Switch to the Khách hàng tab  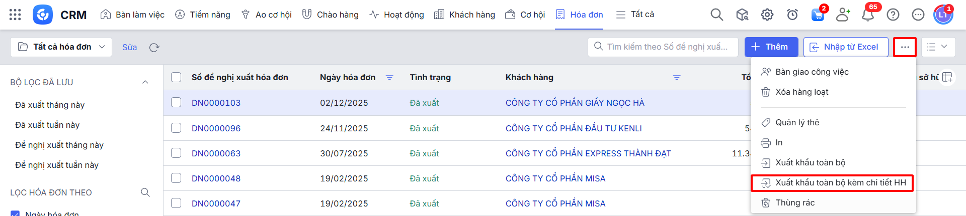click(x=464, y=15)
